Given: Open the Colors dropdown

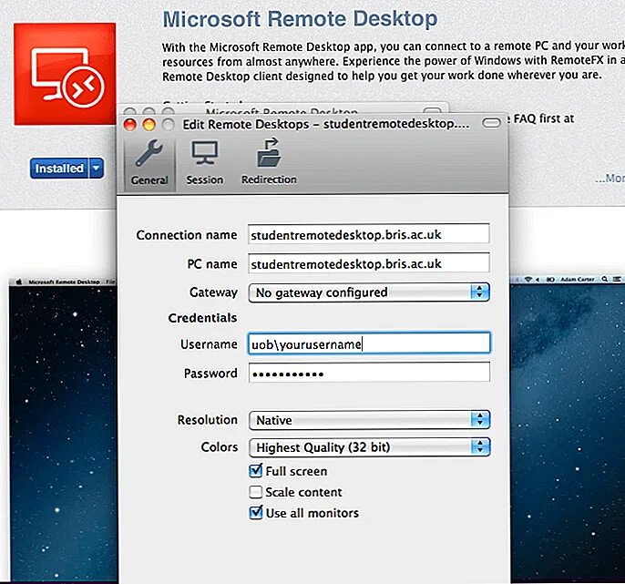Looking at the screenshot, I should coord(368,446).
